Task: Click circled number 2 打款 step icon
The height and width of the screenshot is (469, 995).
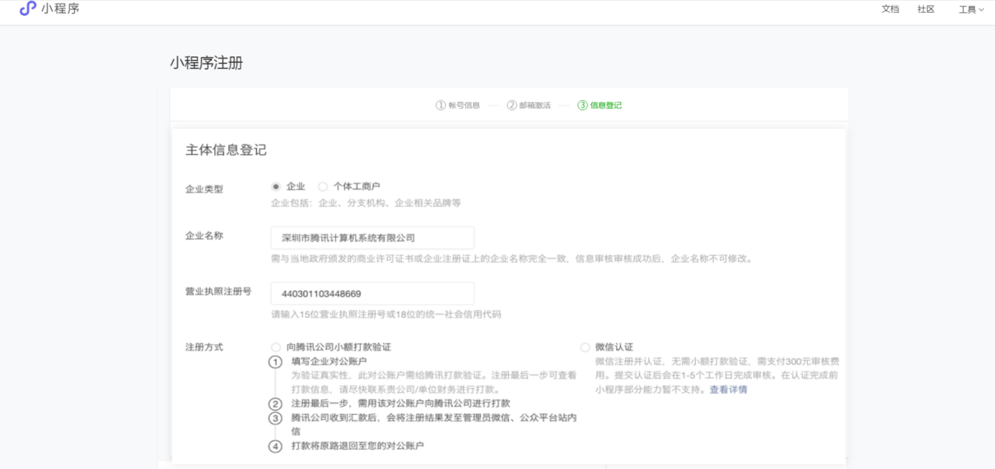Action: click(276, 404)
